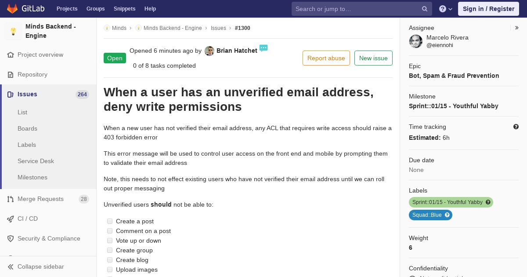Click the Squad::Blue label help icon
This screenshot has width=527, height=277.
pos(447,215)
